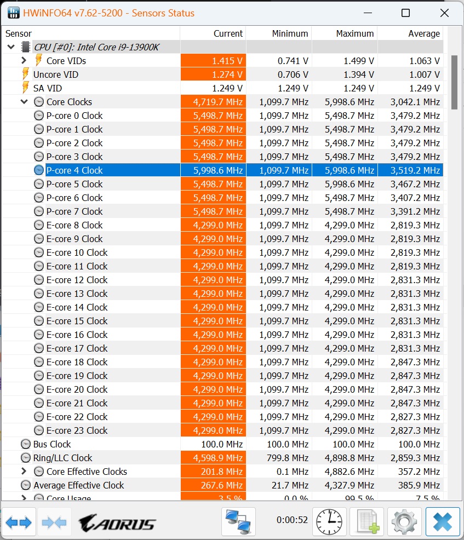
Task: Click the expand layout arrows button
Action: click(x=19, y=522)
